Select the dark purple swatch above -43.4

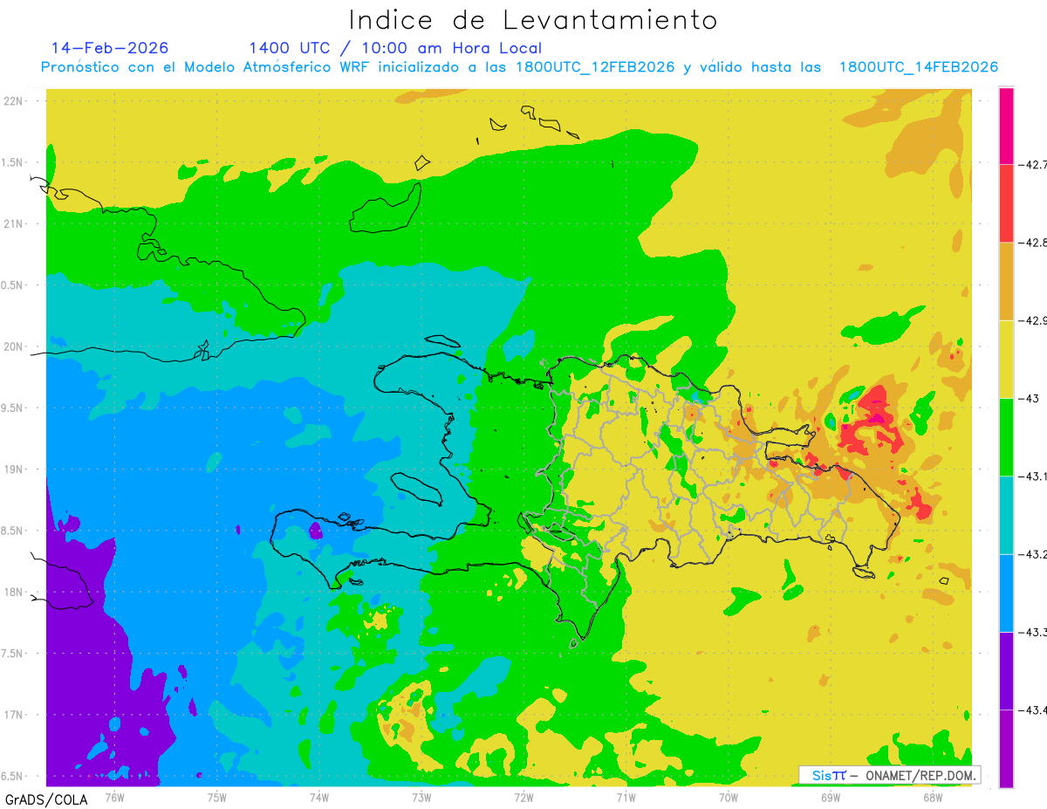click(1006, 670)
